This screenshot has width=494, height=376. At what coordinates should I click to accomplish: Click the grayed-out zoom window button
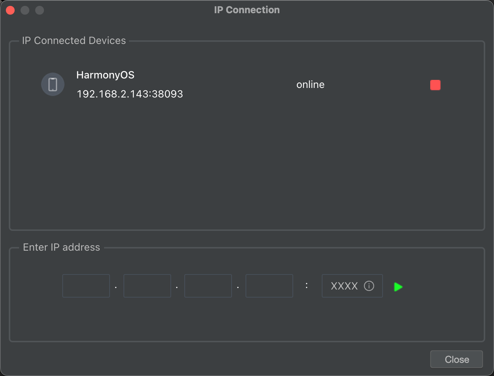click(40, 10)
